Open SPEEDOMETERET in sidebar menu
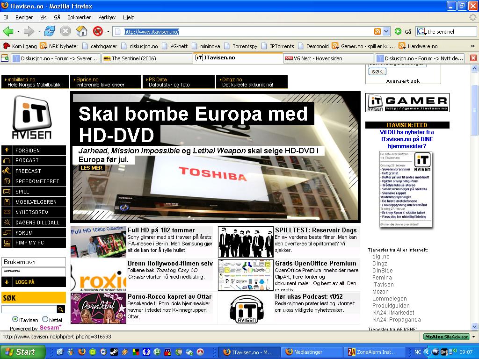The height and width of the screenshot is (359, 479). coord(34,181)
